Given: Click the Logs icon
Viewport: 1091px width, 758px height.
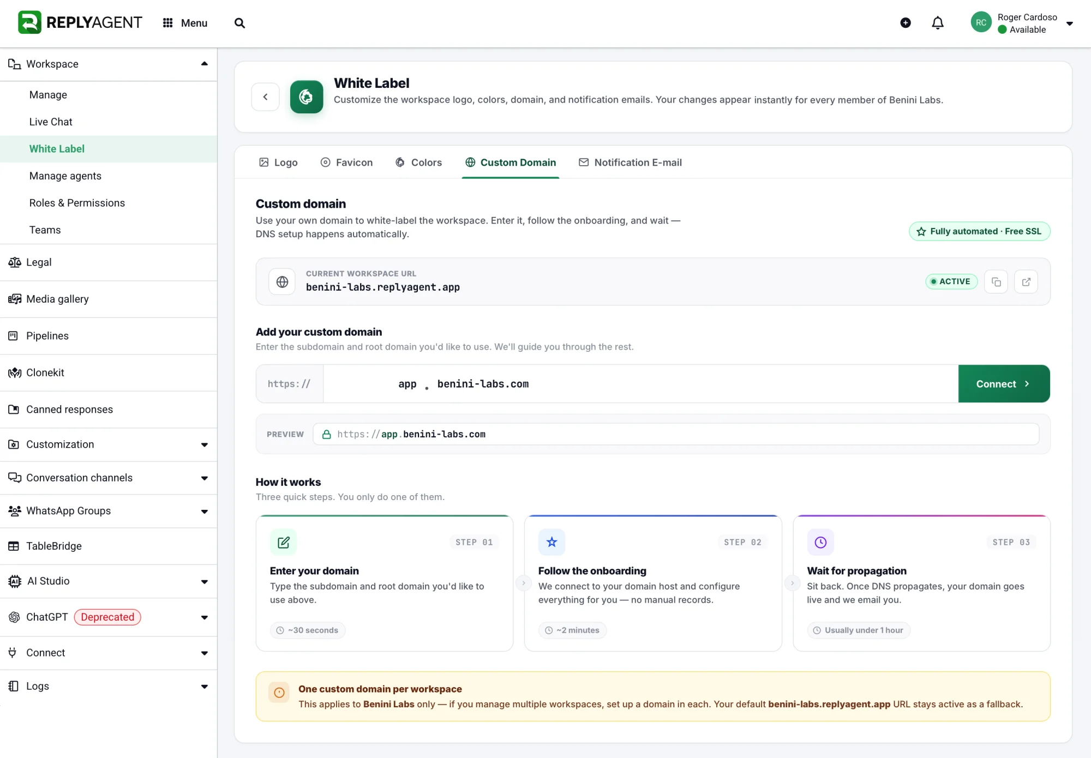Looking at the screenshot, I should coord(14,686).
